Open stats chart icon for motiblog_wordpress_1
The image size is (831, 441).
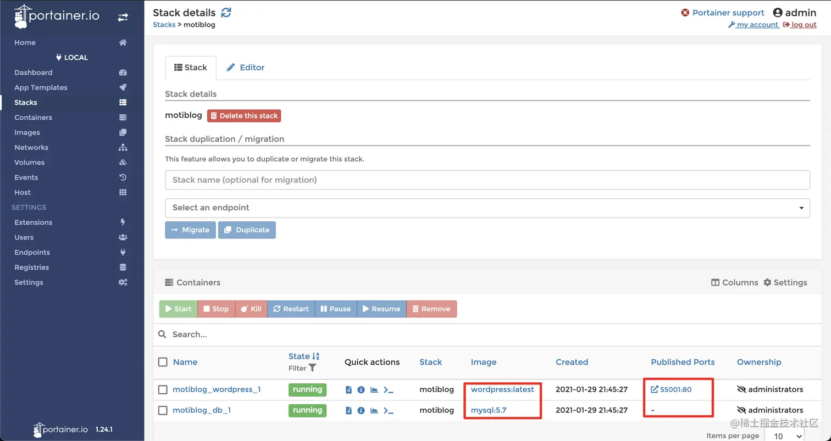[x=374, y=390]
